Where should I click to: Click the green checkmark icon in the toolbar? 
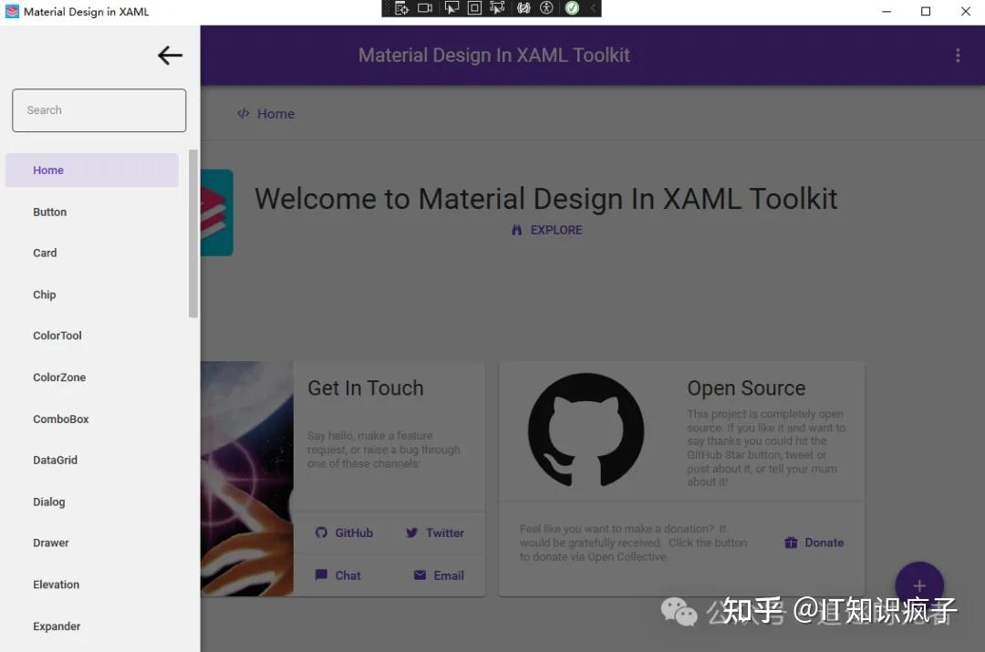(x=572, y=8)
